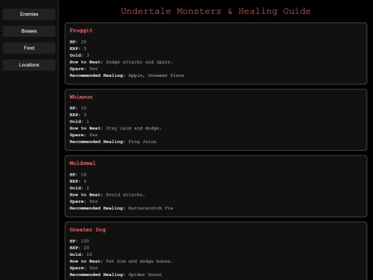
Task: Click Whimsun's Gold: 1 line
Action: click(x=79, y=122)
